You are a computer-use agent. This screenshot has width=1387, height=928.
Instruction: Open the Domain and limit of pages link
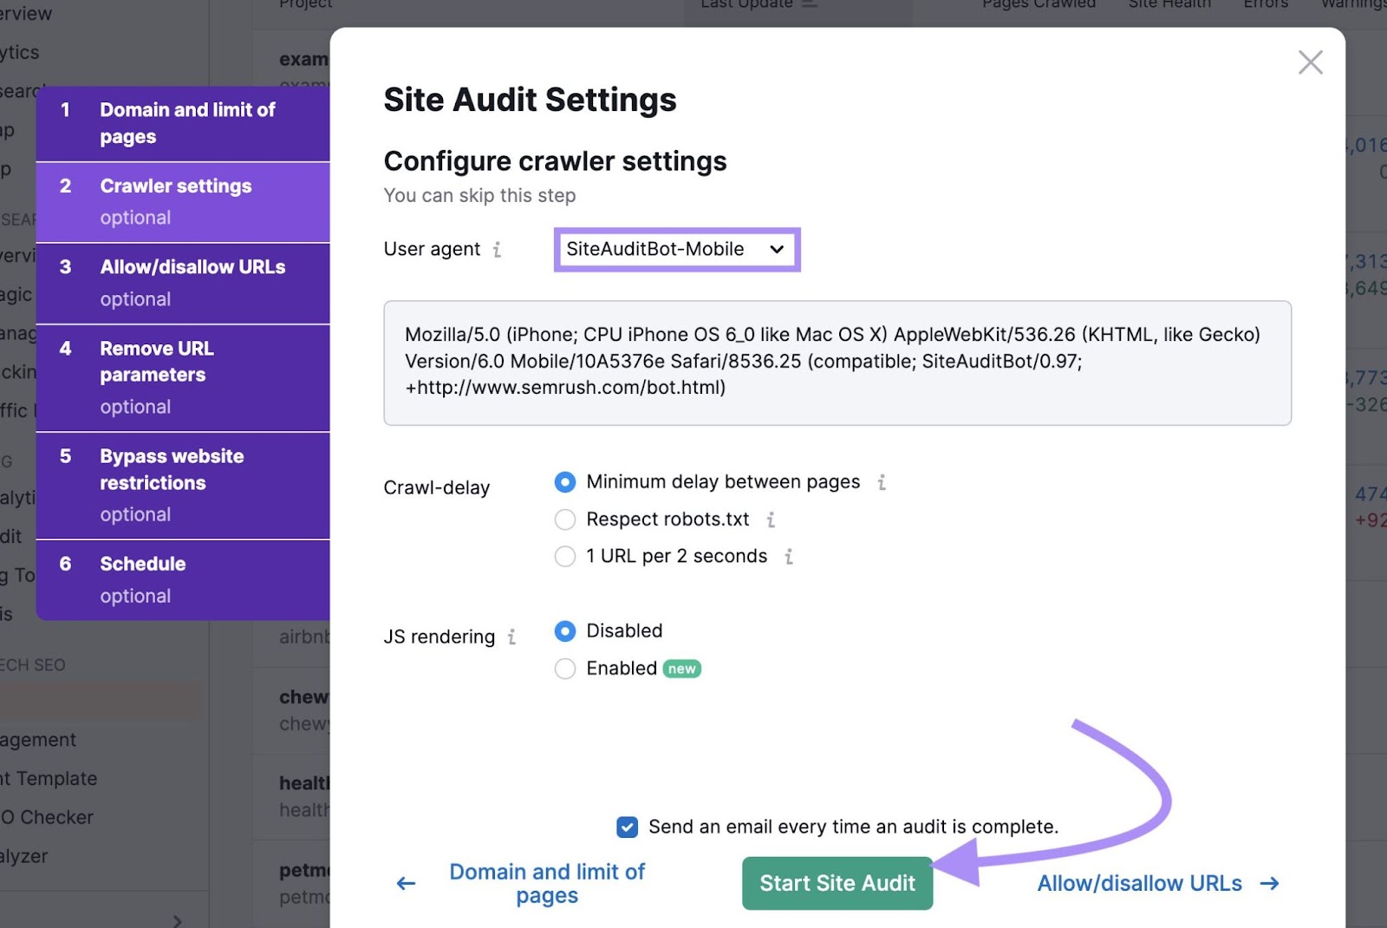click(546, 883)
